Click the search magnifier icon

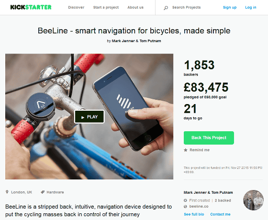click(166, 8)
